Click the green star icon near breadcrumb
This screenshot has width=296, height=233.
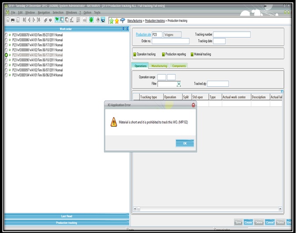(111, 21)
